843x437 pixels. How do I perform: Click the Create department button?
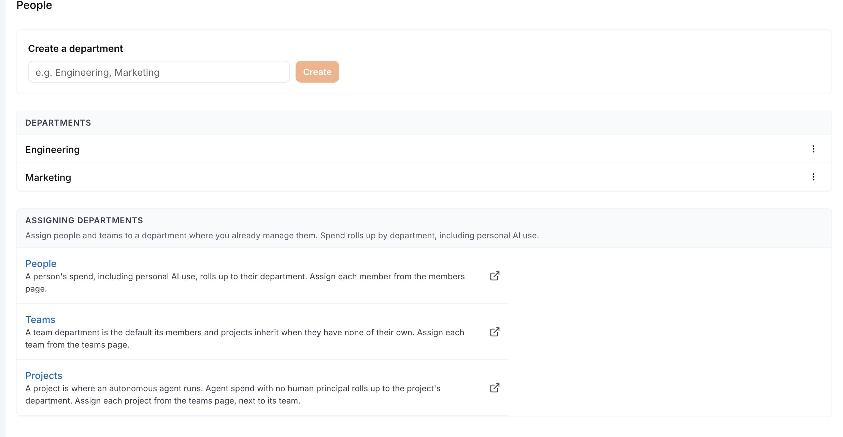point(317,72)
